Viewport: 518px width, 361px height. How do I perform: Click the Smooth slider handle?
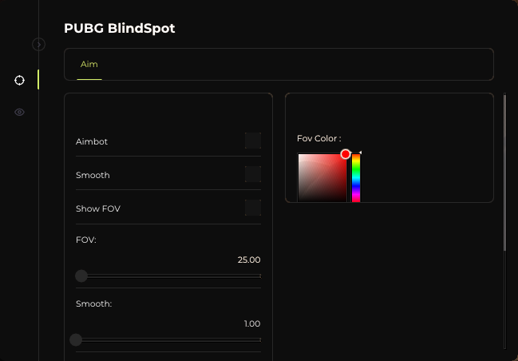coord(76,339)
